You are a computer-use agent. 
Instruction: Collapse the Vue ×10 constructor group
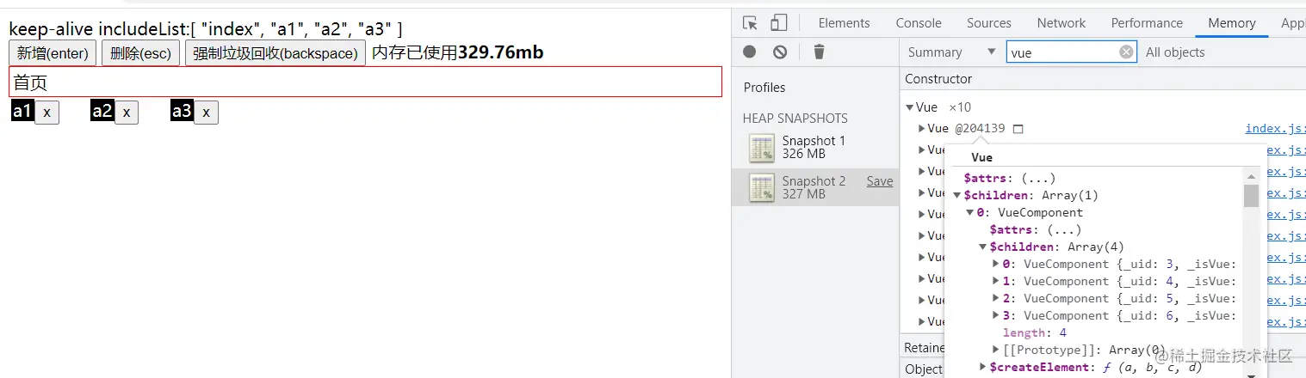(910, 107)
